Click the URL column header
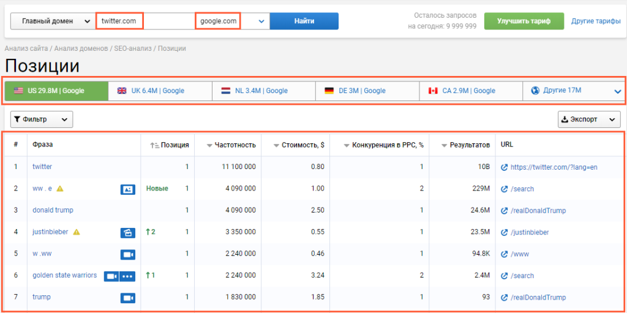The width and height of the screenshot is (627, 313). click(506, 145)
